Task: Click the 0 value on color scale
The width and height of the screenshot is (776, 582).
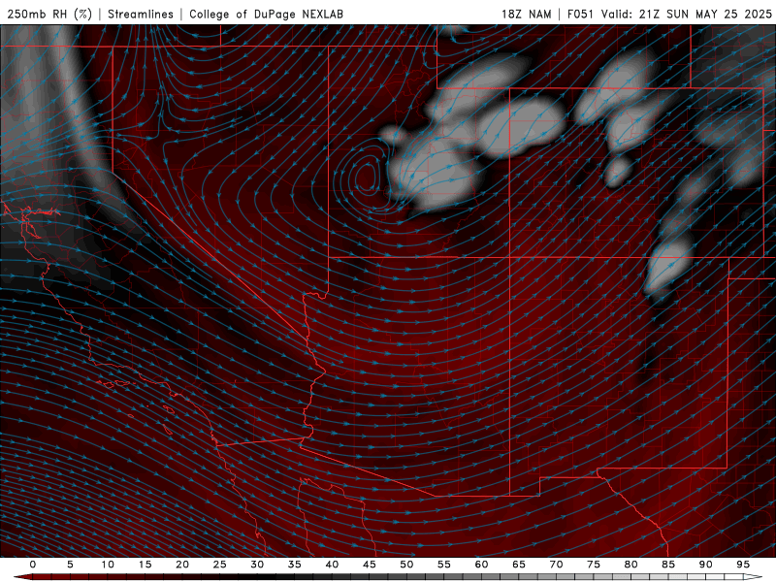Action: click(33, 565)
